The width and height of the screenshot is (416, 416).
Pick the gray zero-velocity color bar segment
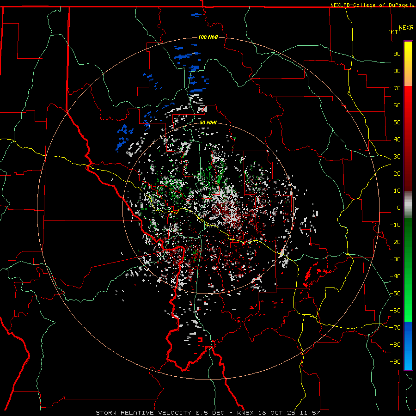(x=408, y=205)
